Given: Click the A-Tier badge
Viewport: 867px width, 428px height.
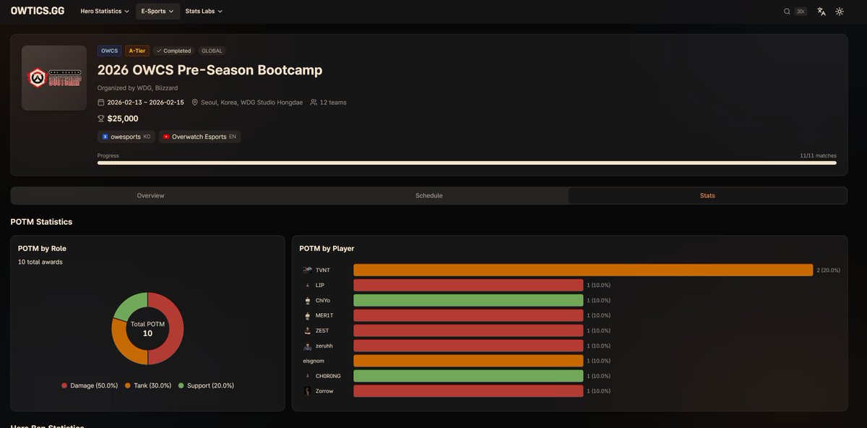Looking at the screenshot, I should [137, 51].
